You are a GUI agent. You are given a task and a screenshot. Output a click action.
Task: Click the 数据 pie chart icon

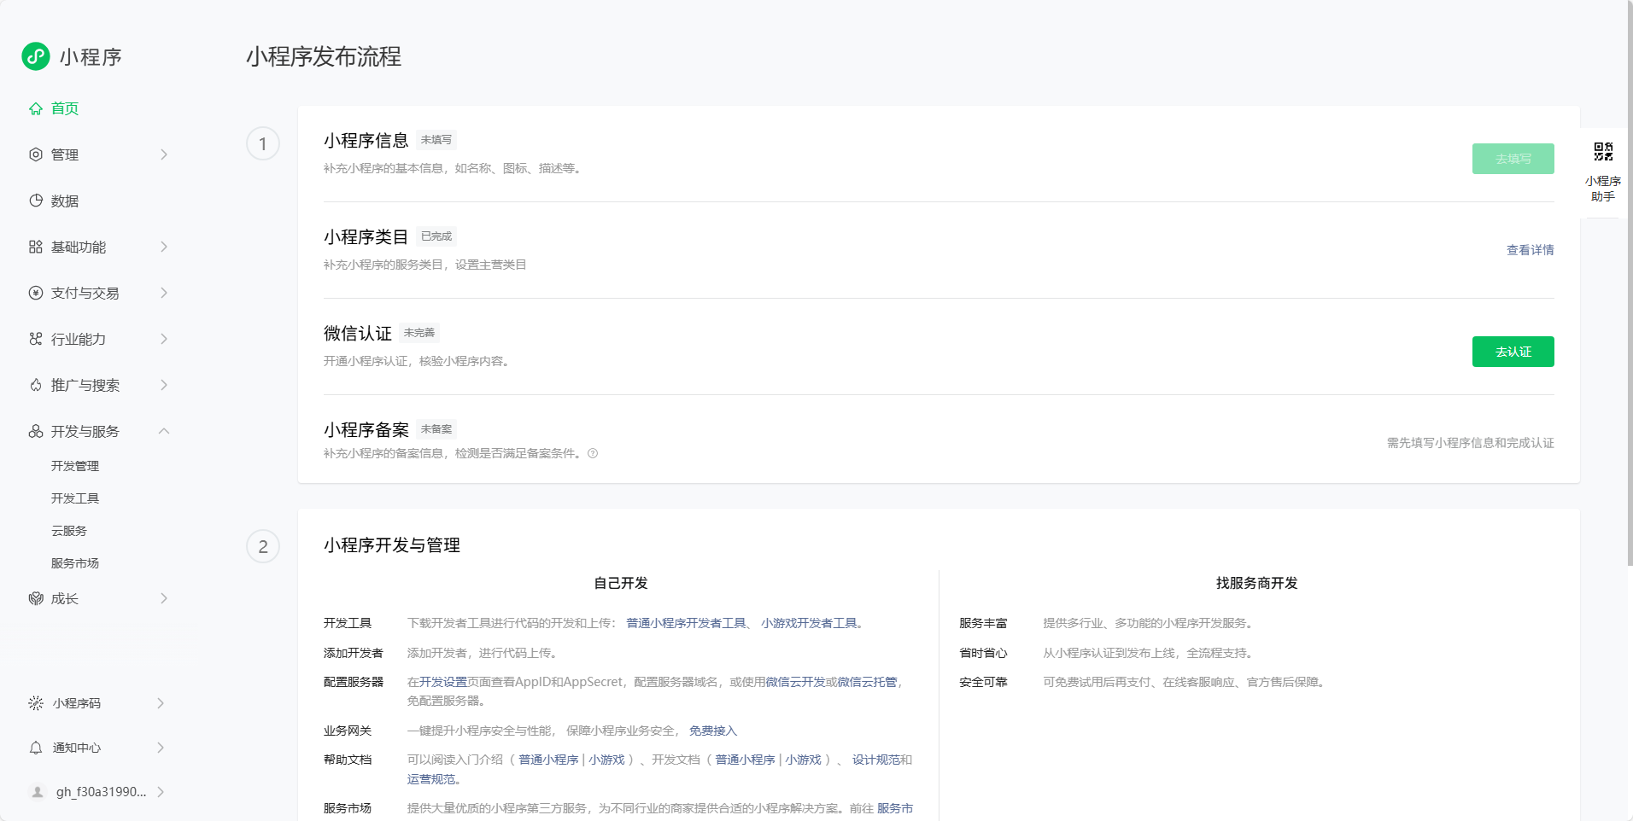pos(36,201)
